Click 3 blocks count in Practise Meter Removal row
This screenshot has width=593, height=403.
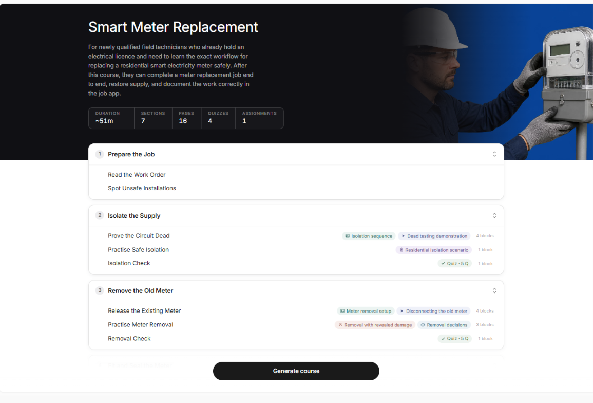coord(485,325)
